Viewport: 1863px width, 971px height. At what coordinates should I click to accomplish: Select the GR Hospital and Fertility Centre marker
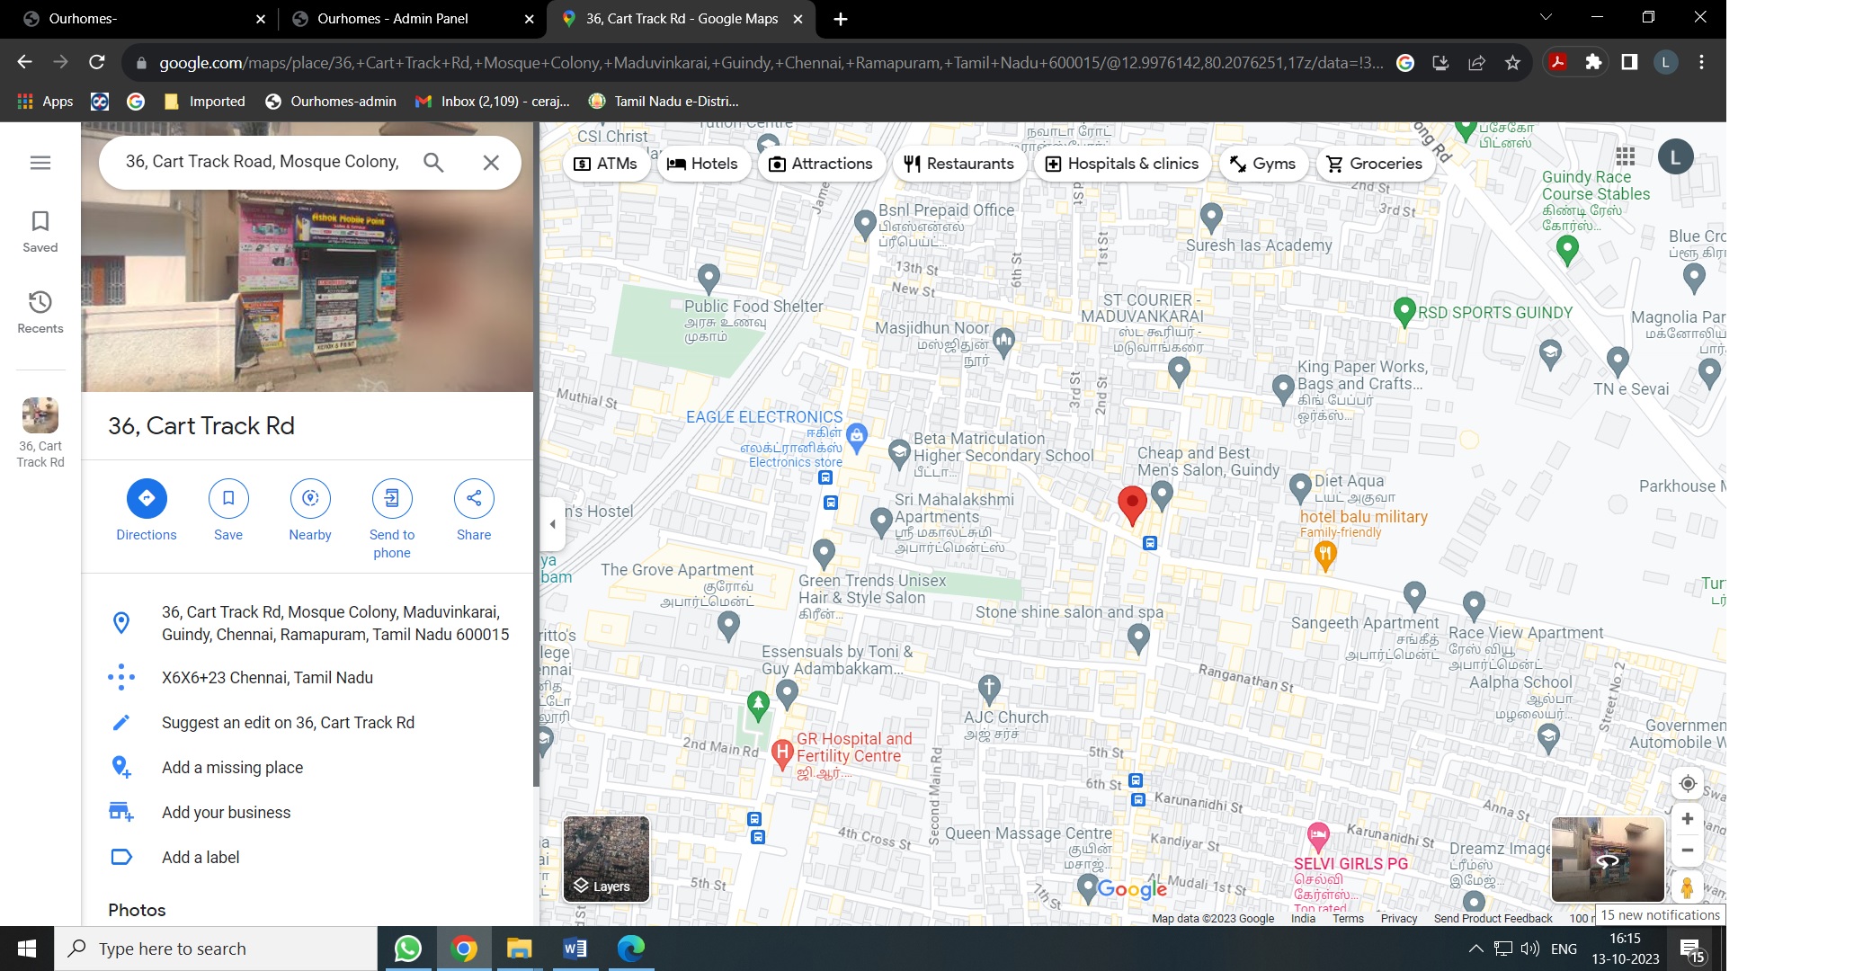(x=782, y=753)
